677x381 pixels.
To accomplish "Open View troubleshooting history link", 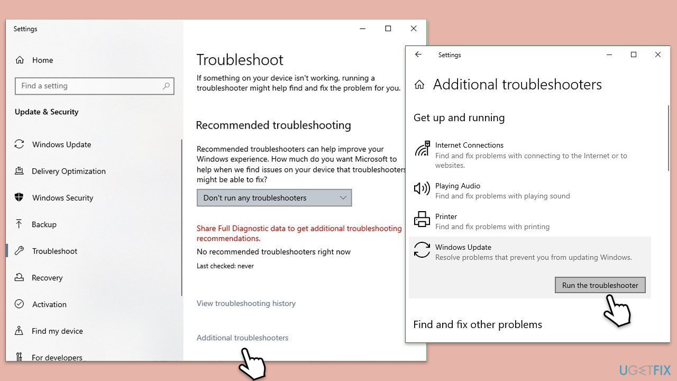I will [x=246, y=303].
